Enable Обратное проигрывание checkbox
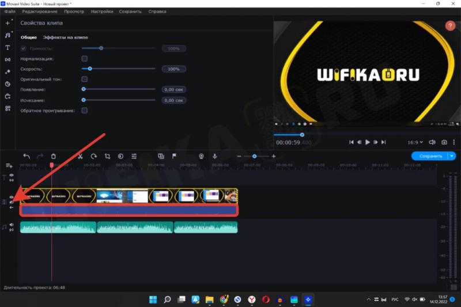461x307 pixels. [x=84, y=110]
